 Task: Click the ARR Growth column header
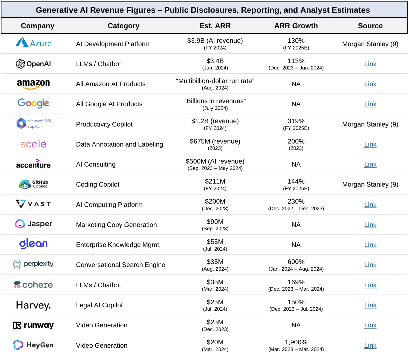click(296, 26)
